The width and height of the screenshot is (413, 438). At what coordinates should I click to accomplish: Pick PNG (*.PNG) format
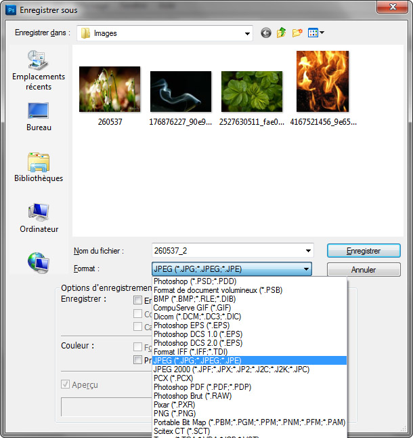click(x=250, y=413)
